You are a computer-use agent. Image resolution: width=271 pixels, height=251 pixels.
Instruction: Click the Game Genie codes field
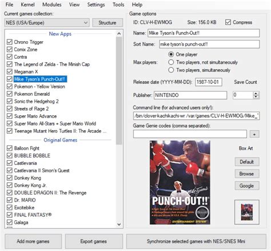pos(190,134)
